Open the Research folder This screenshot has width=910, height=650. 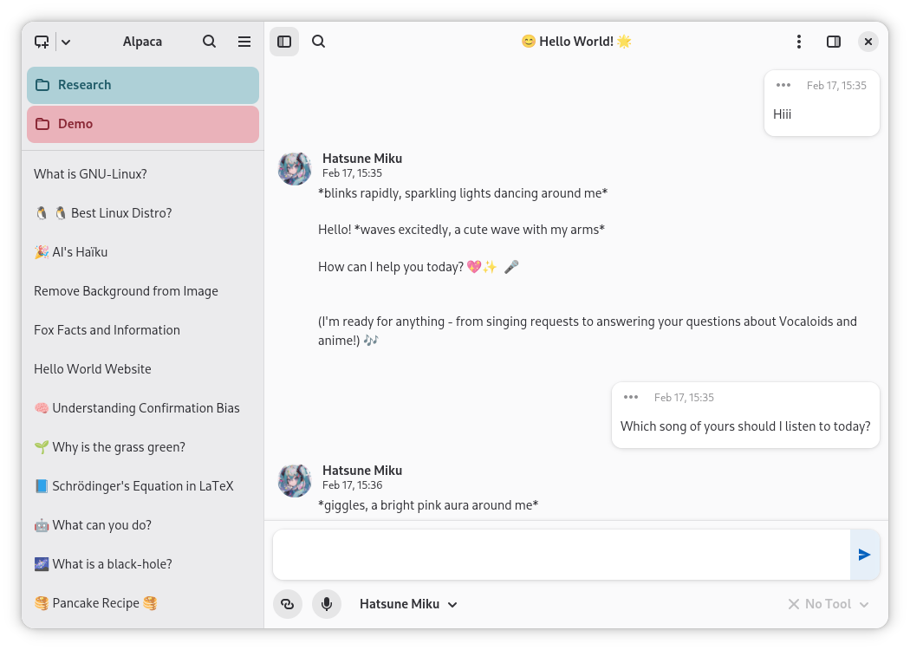tap(143, 85)
